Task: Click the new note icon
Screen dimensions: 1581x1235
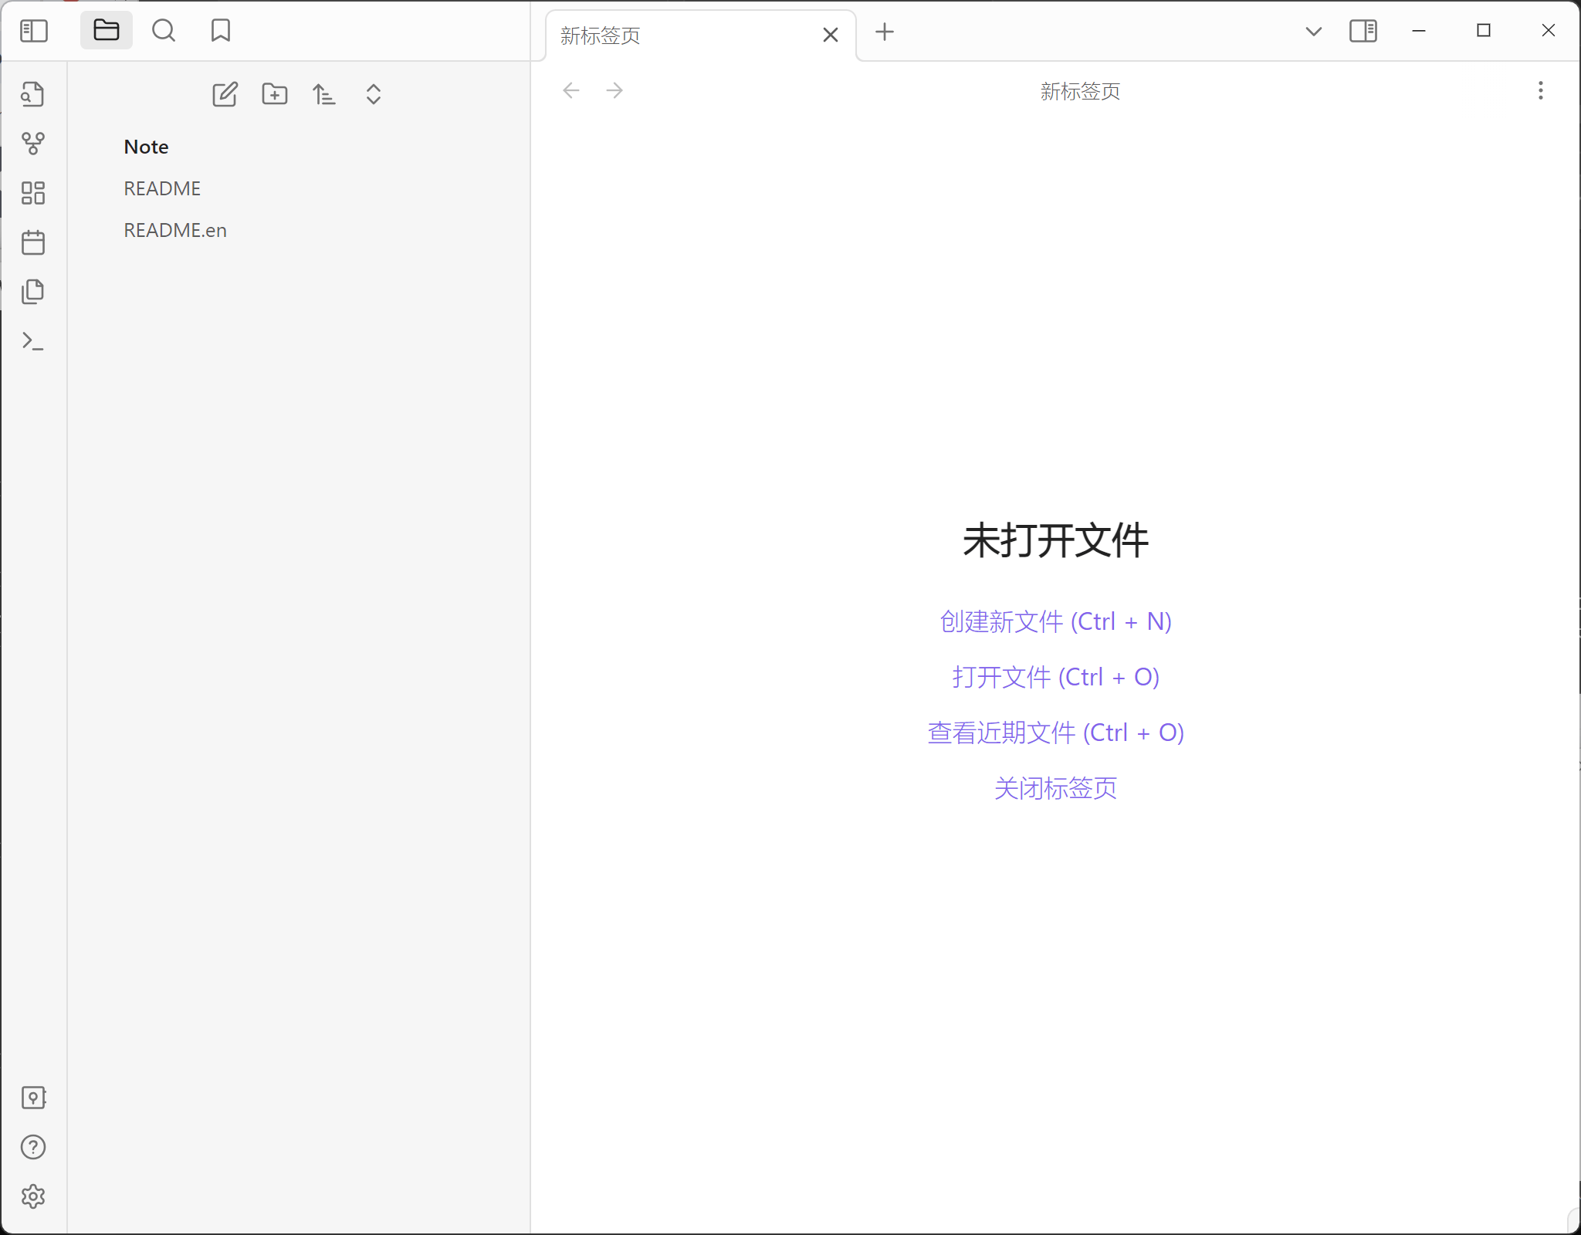Action: coord(225,94)
